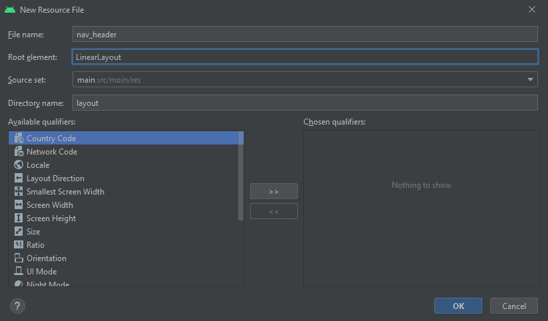Viewport: 548px width, 321px height.
Task: Select Screen Width qualifier row
Action: [123, 204]
